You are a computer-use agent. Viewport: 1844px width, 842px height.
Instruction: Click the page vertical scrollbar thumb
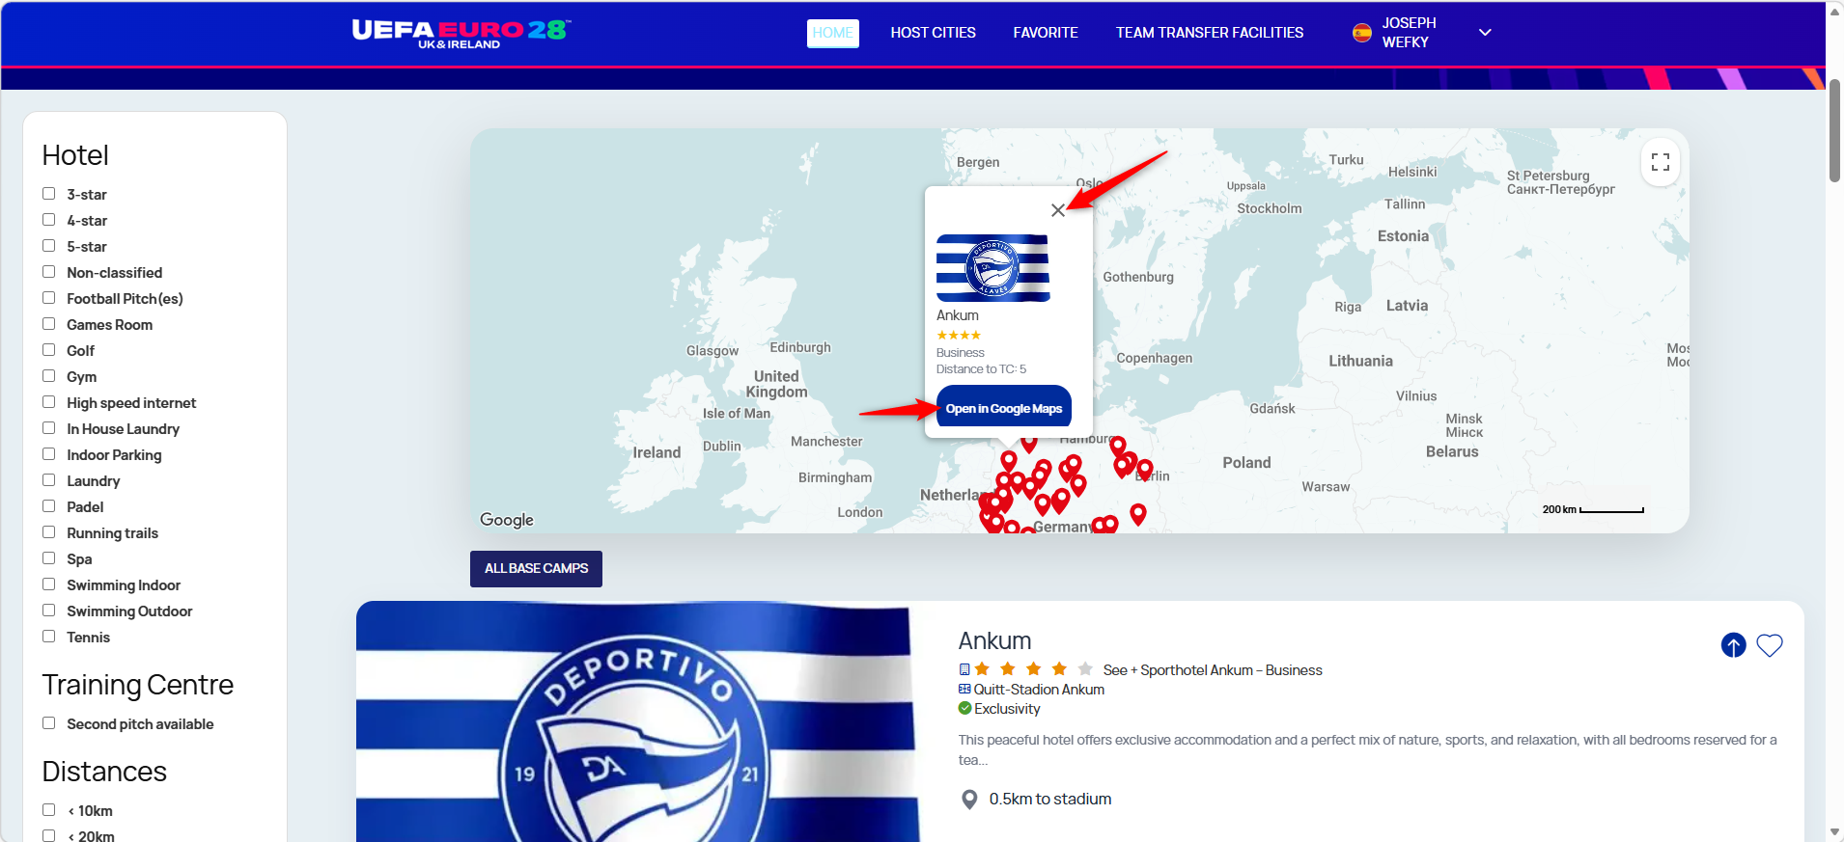[x=1834, y=130]
